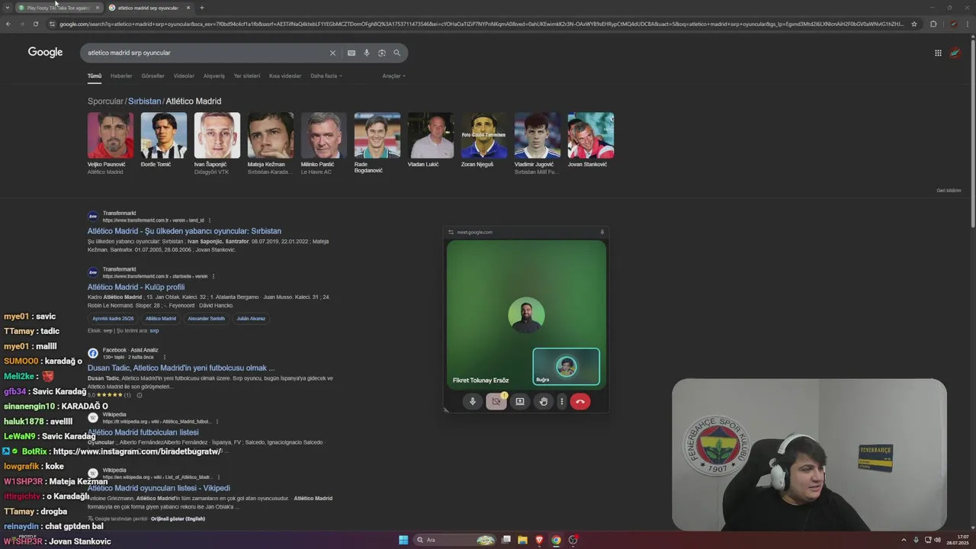Open the Windows Start menu
This screenshot has height=549, width=976.
pos(403,540)
